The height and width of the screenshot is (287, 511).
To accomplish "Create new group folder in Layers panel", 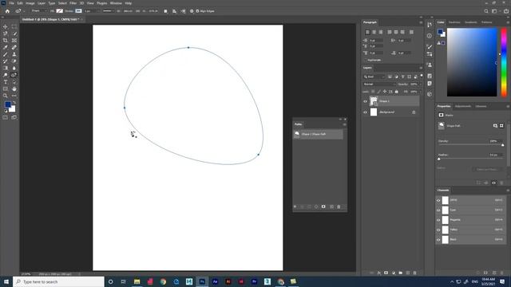I will (x=401, y=273).
